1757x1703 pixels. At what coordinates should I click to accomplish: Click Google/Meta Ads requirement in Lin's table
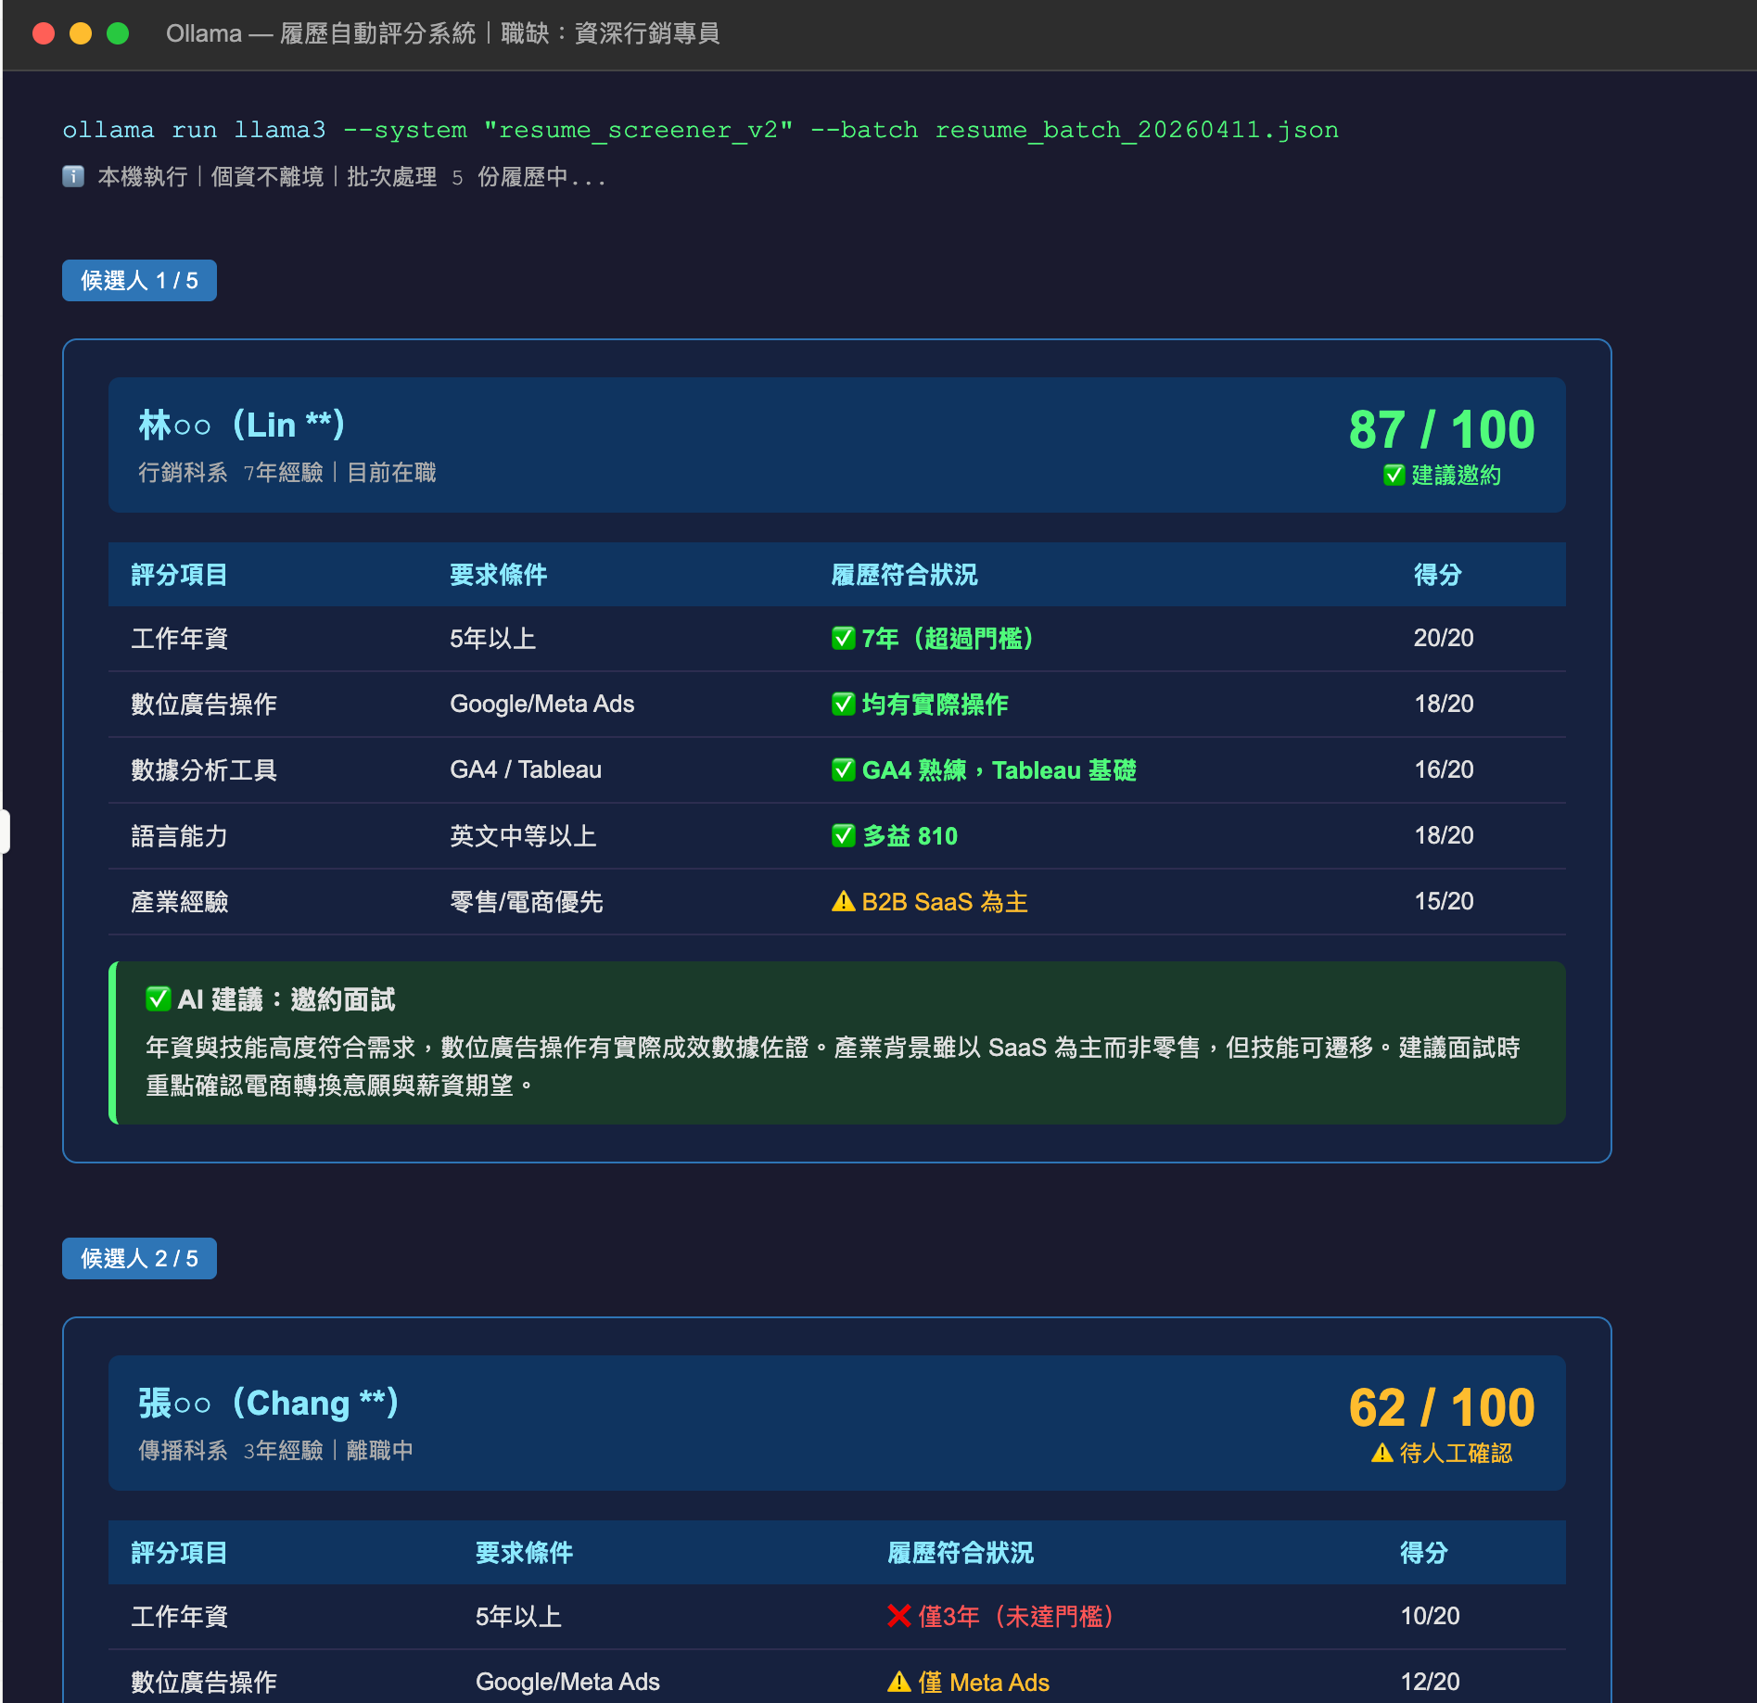(542, 704)
